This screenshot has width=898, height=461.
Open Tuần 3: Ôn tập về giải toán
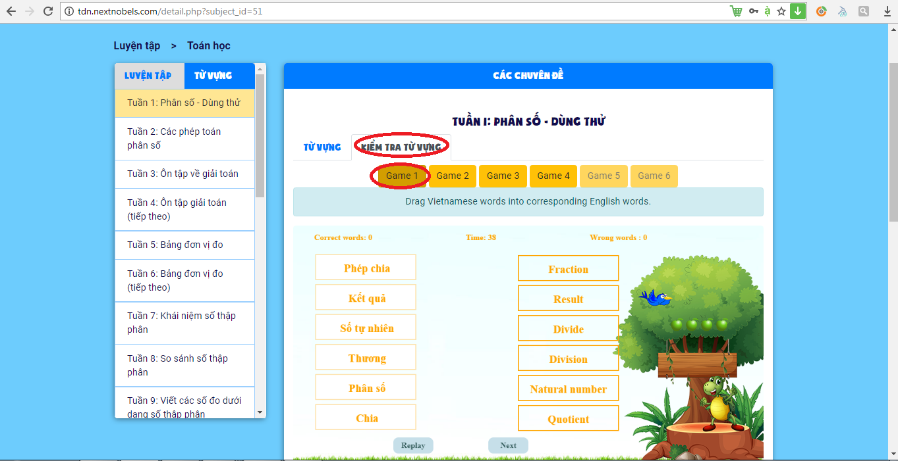coord(184,174)
